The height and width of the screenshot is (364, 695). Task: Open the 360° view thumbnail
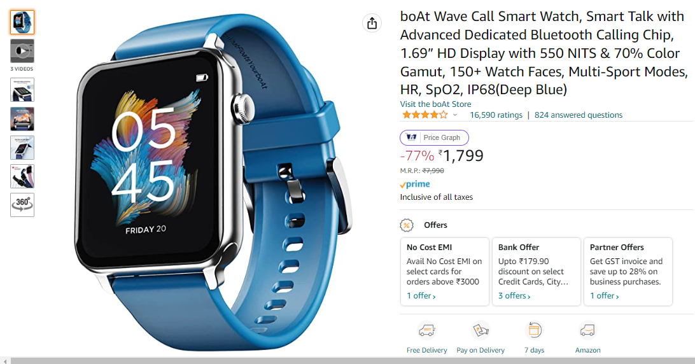(x=22, y=205)
